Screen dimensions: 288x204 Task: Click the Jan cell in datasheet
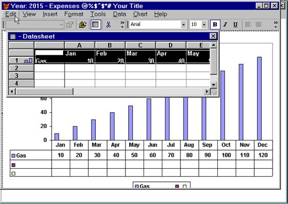[80, 53]
